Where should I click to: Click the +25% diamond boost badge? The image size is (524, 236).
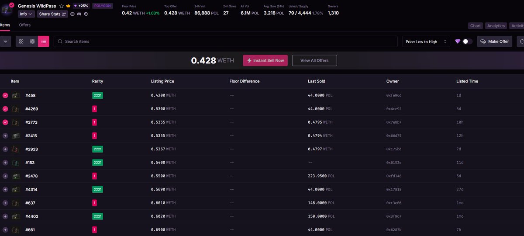81,6
